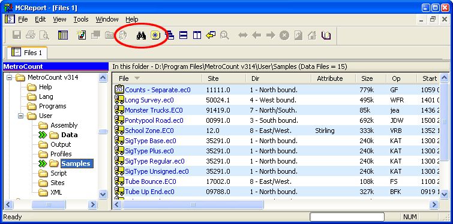The height and width of the screenshot is (224, 453).
Task: Click the greyed folder toolbar icon
Action: (x=109, y=35)
